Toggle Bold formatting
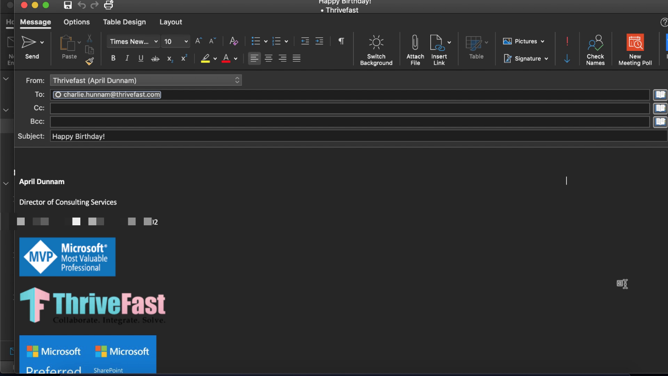 click(113, 59)
